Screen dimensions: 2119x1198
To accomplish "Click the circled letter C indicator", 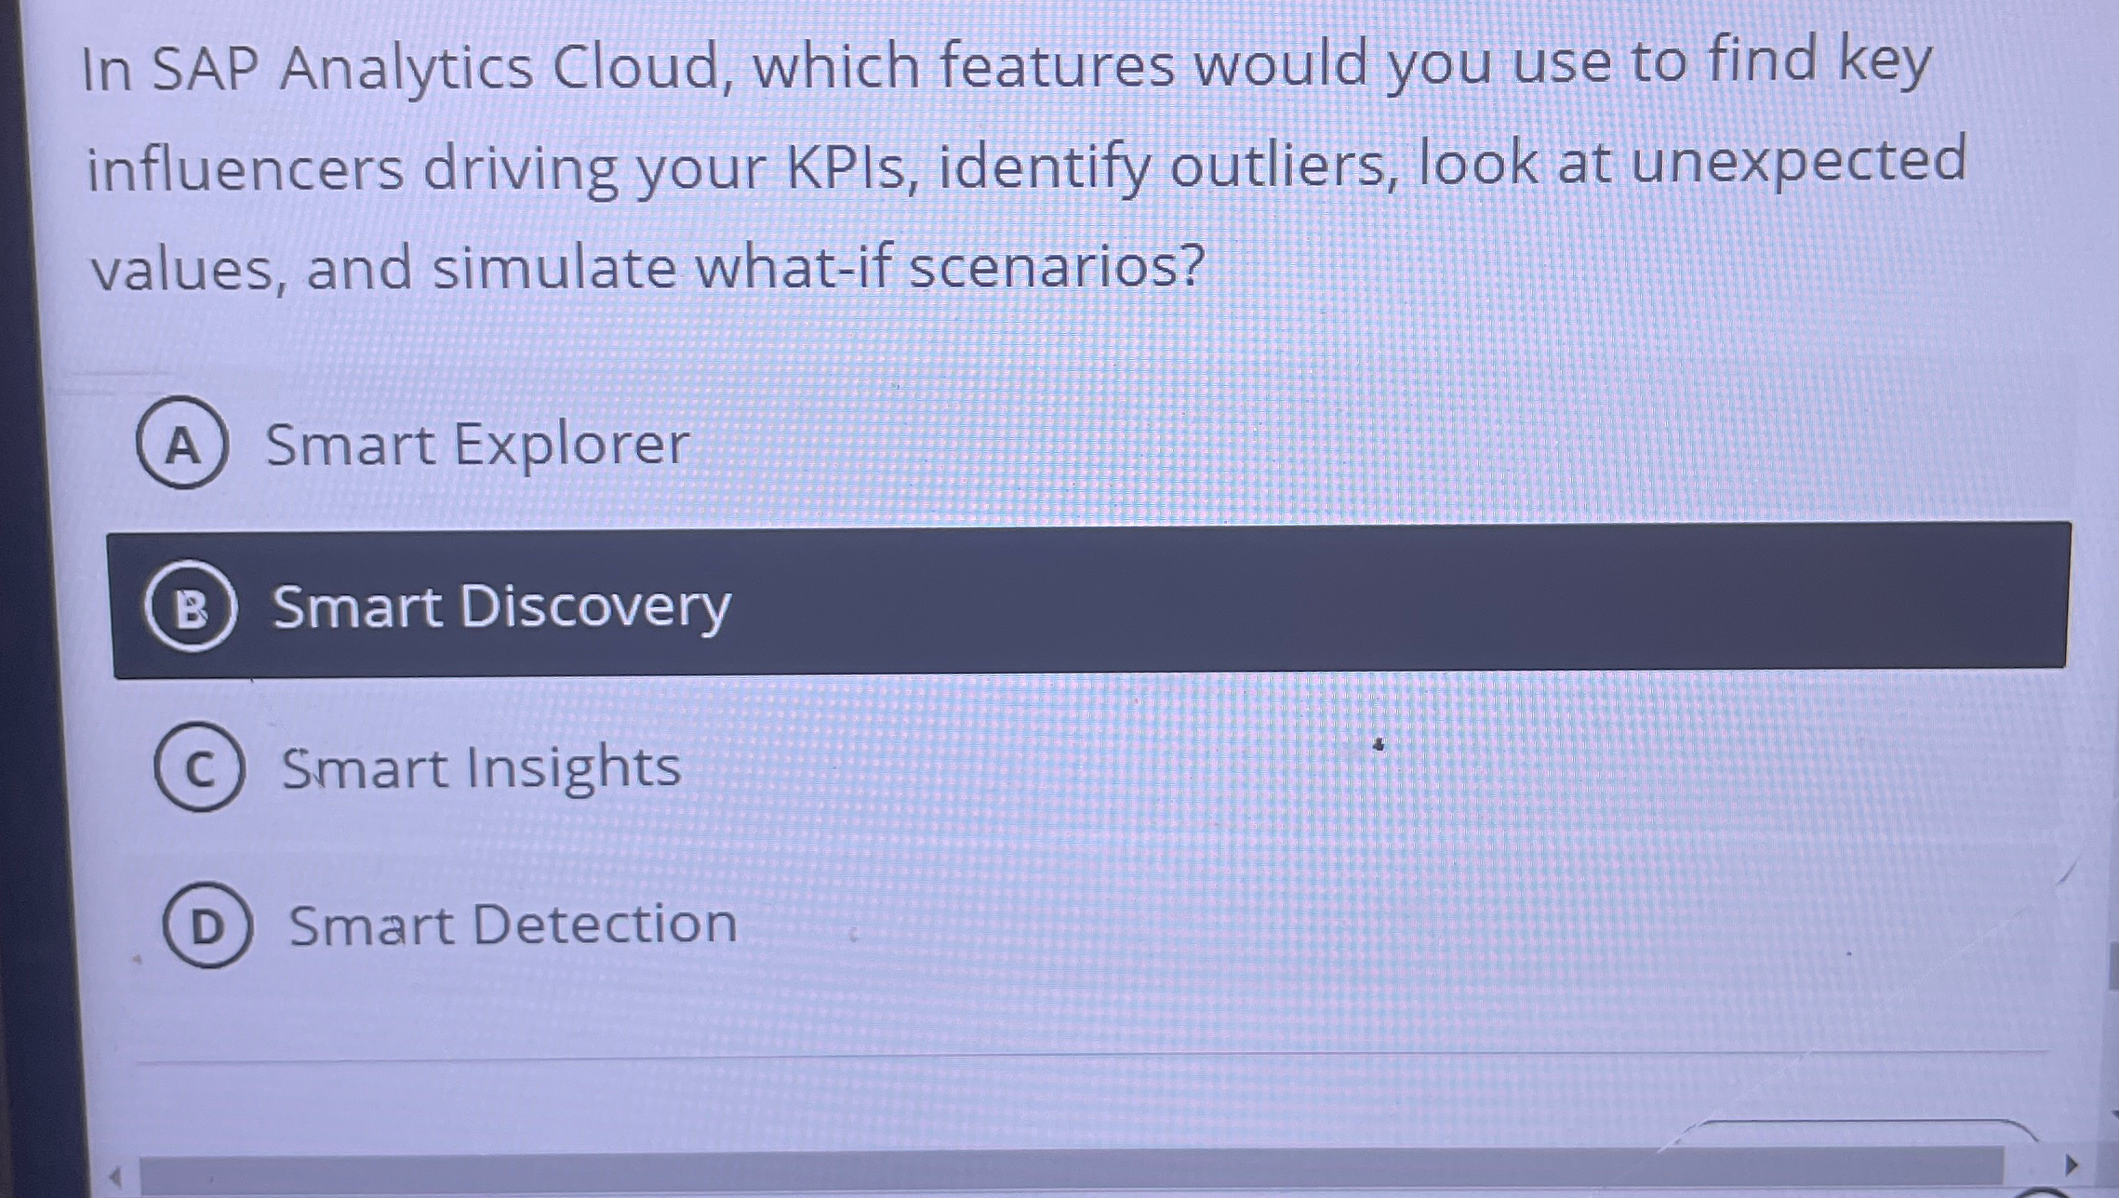I will [x=200, y=766].
